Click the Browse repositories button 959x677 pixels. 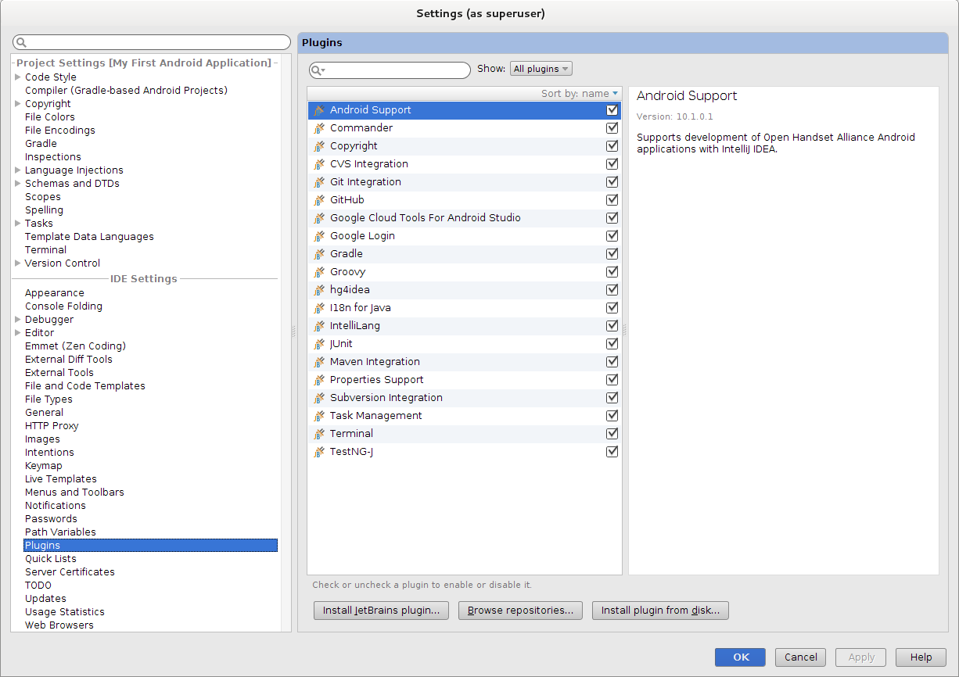520,611
